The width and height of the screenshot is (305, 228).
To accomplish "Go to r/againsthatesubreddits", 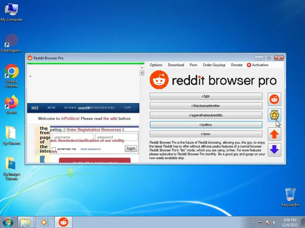I will coord(206,115).
